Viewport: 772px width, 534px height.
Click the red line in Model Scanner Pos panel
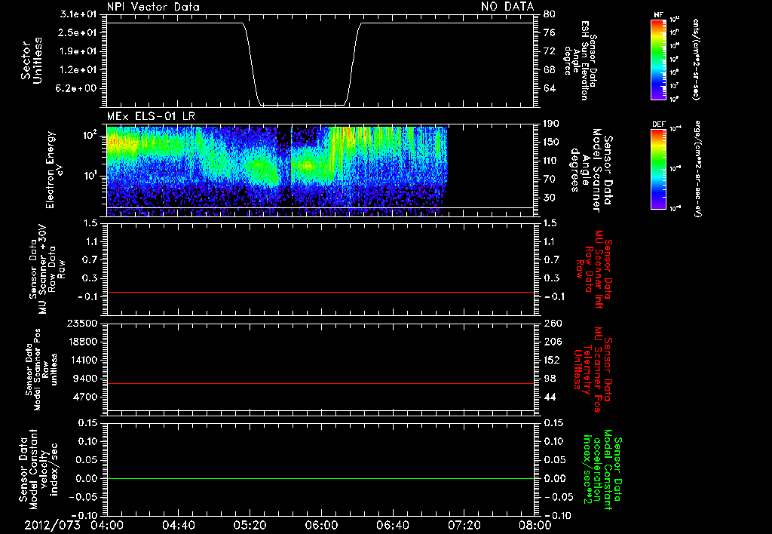[320, 383]
